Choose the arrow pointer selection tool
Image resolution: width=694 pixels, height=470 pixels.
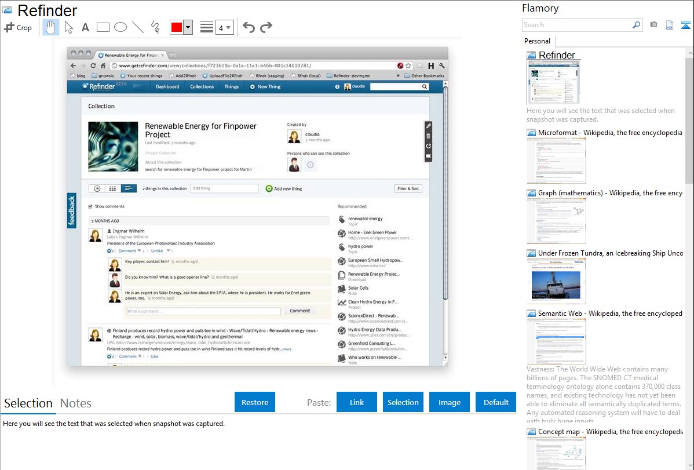tap(68, 27)
